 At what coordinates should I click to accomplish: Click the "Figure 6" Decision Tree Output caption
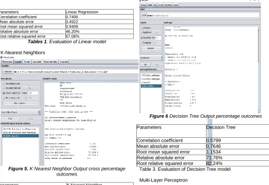coord(206,116)
